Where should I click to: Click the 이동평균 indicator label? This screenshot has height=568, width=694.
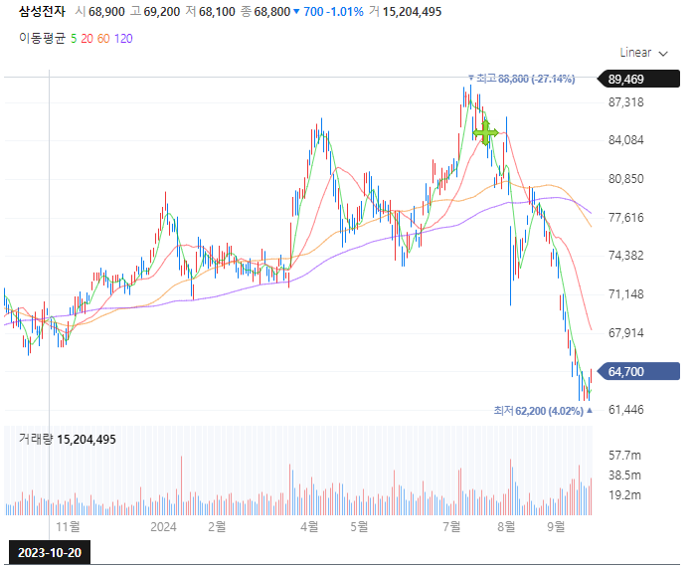point(42,38)
